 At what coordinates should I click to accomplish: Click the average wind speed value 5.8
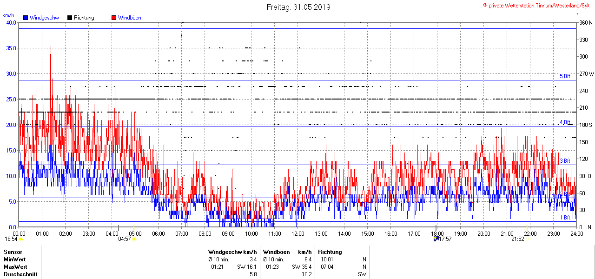253,274
